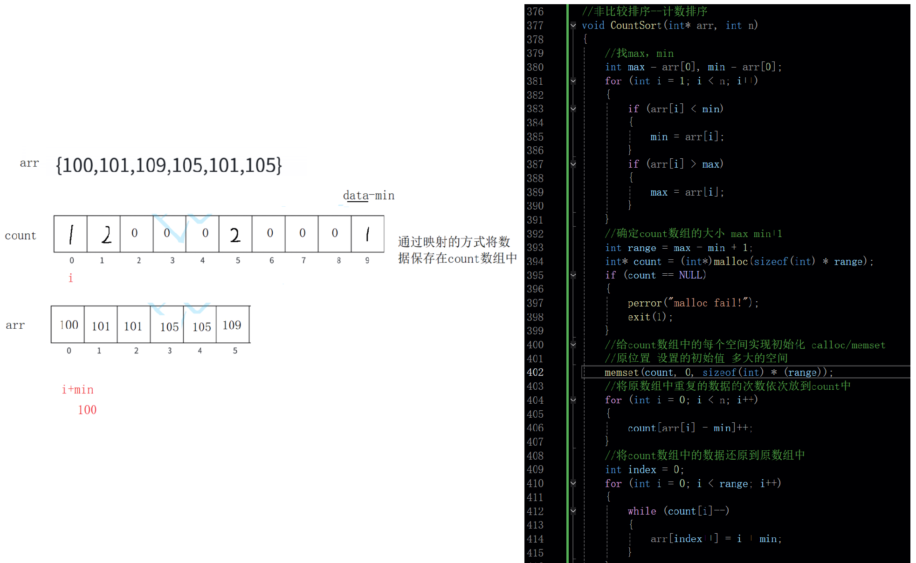Screen dimensions: 916x563
Task: Collapse the for loop at line 381
Action: click(x=573, y=81)
